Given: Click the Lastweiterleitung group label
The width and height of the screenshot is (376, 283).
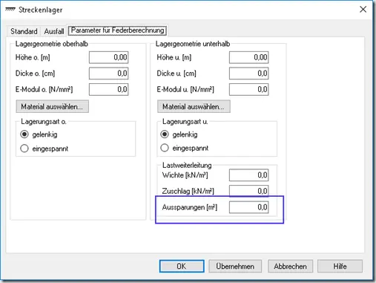Looking at the screenshot, I should point(187,165).
